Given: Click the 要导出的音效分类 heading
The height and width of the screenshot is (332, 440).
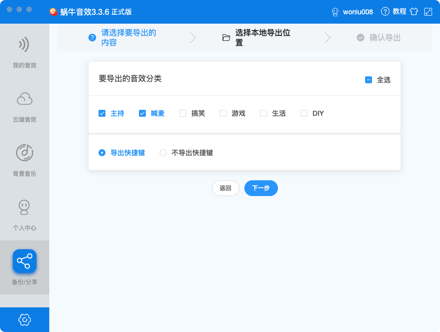Looking at the screenshot, I should (130, 79).
